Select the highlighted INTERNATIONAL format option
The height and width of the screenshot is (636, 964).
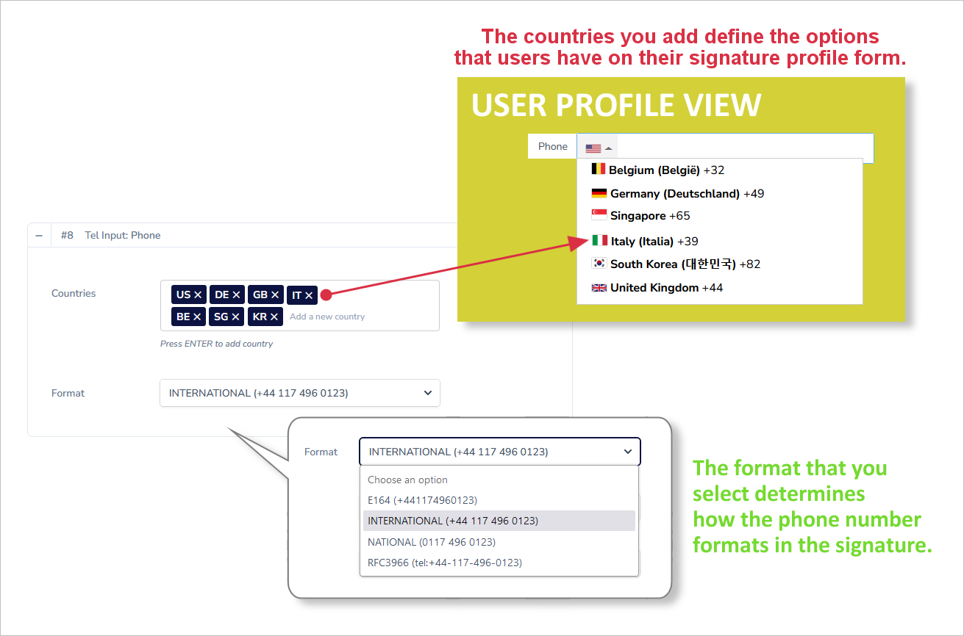click(453, 521)
